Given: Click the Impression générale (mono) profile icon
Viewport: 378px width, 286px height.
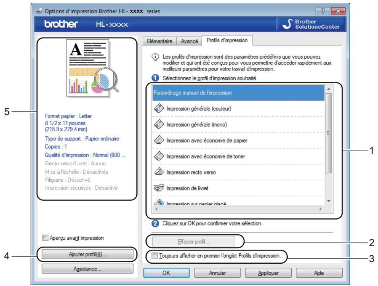Looking at the screenshot, I should (159, 124).
